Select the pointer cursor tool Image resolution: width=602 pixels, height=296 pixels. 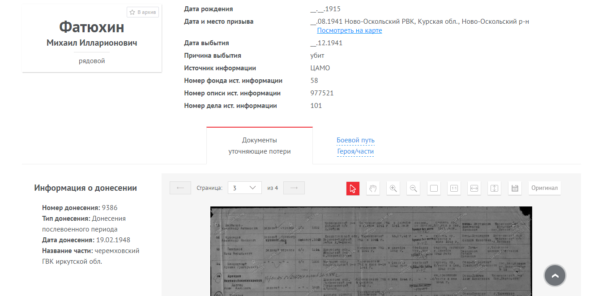point(353,188)
